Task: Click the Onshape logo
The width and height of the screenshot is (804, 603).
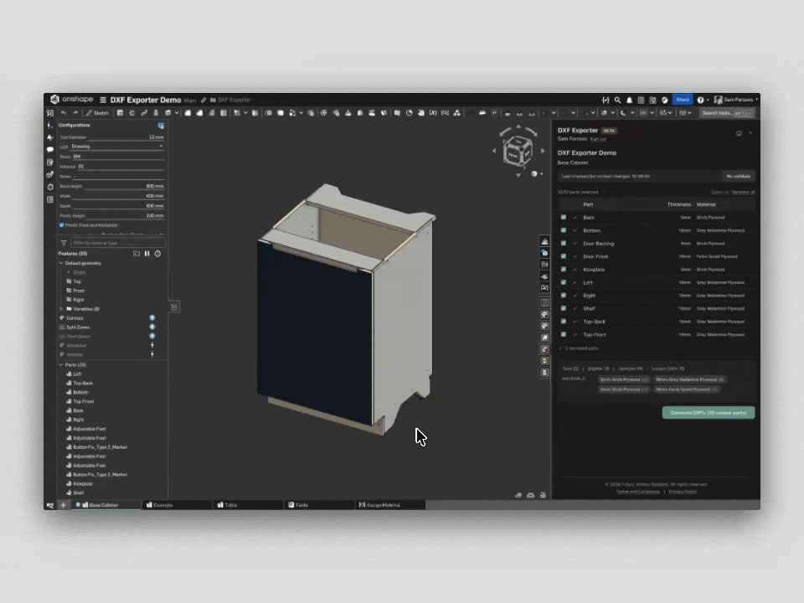Action: click(x=72, y=100)
